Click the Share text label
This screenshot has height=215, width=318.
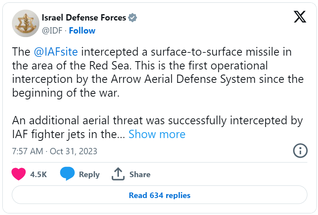(x=140, y=174)
